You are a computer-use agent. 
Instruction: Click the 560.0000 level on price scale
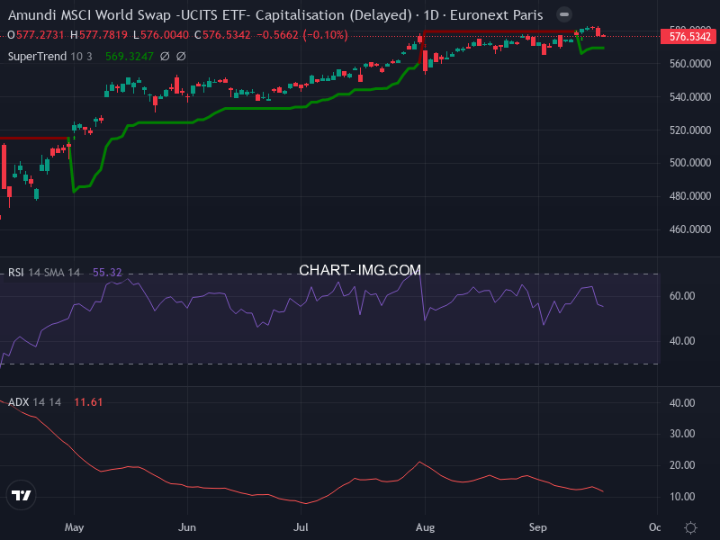pos(688,64)
